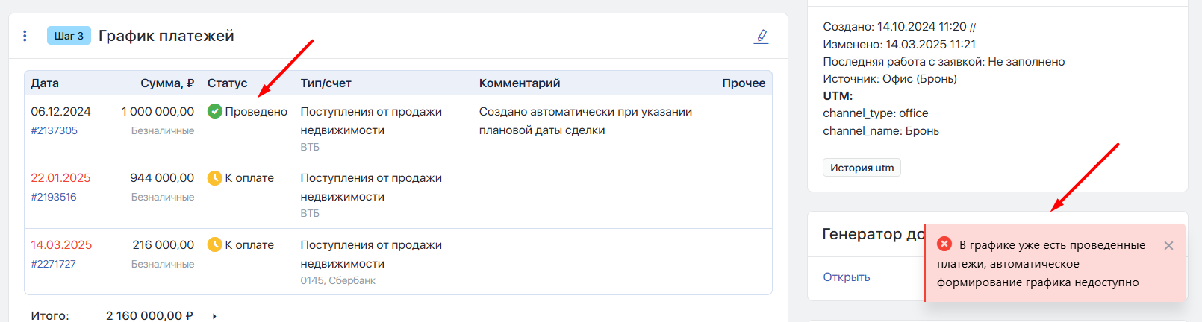Expand the Итого total arrow
This screenshot has height=322, width=1202.
[214, 316]
